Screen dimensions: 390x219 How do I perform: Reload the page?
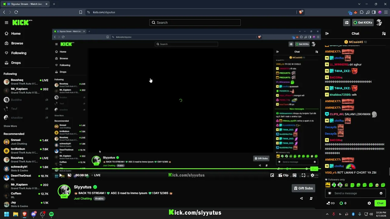16,12
